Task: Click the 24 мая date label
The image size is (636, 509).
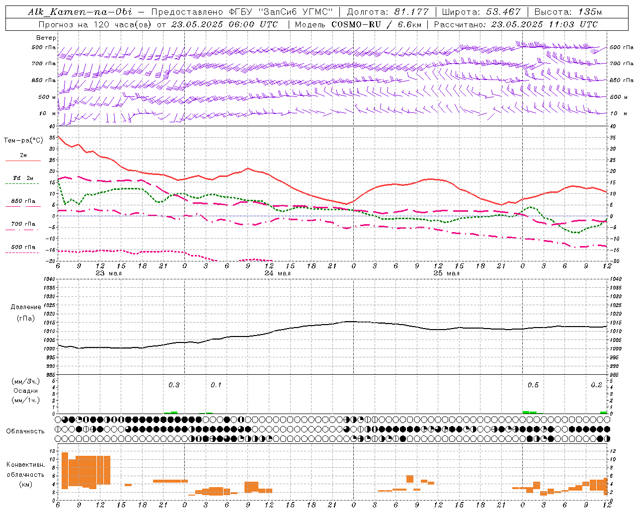Action: tap(277, 273)
